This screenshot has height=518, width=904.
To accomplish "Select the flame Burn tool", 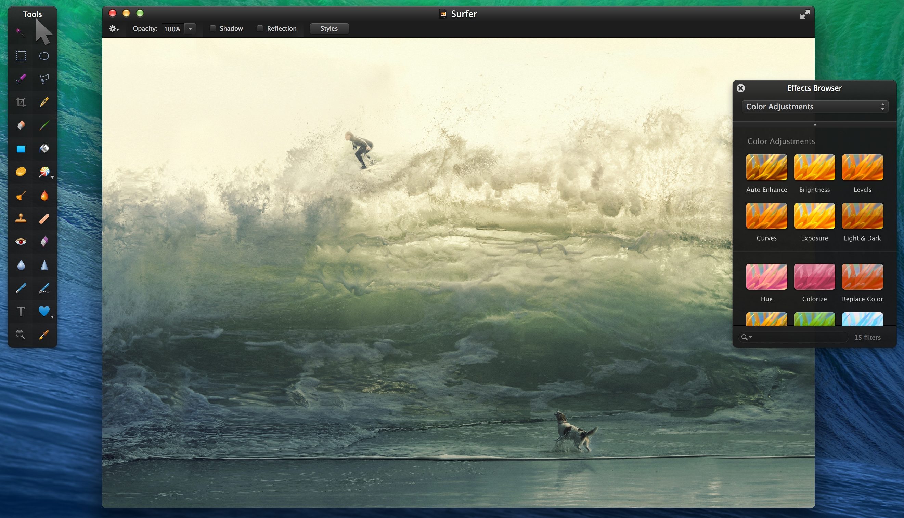I will coord(44,195).
